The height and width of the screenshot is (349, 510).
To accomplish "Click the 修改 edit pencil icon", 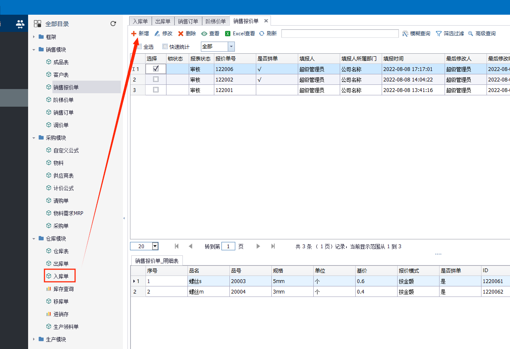I will tap(157, 34).
